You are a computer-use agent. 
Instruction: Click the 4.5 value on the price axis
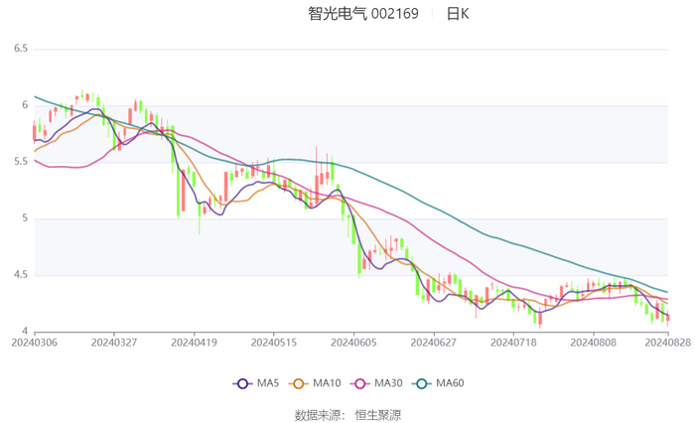coord(20,275)
